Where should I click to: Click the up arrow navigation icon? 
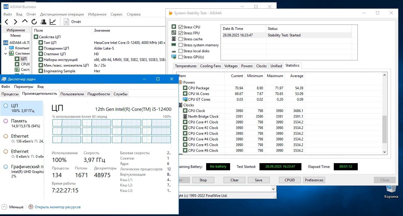point(25,22)
